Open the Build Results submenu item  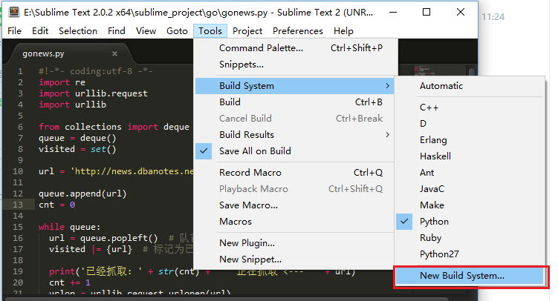(x=294, y=134)
